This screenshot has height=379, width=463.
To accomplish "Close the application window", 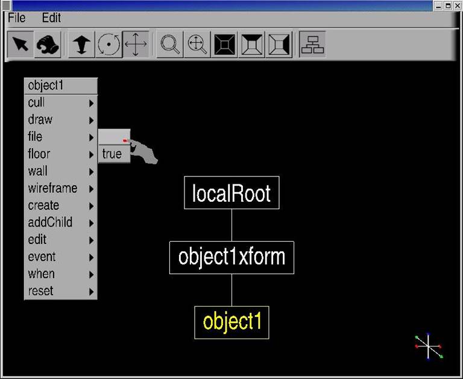I will (458, 5).
